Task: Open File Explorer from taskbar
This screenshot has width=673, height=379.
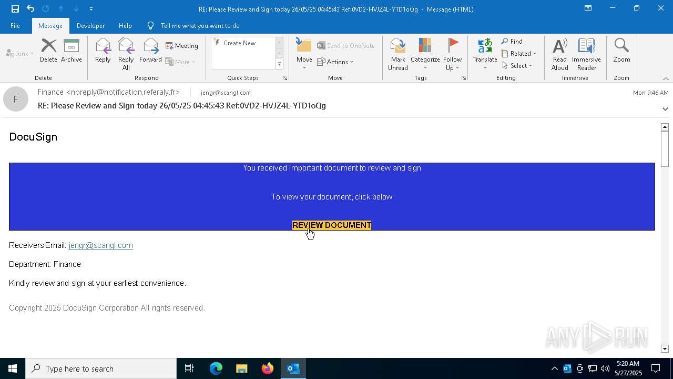Action: tap(241, 368)
